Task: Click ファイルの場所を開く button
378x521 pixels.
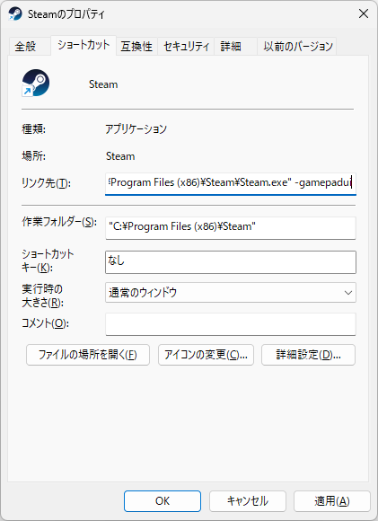Action: (x=88, y=355)
